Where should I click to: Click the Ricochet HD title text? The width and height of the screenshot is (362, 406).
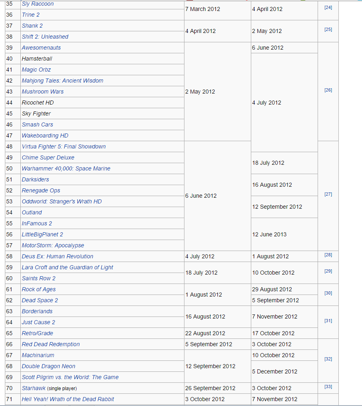tap(37, 103)
